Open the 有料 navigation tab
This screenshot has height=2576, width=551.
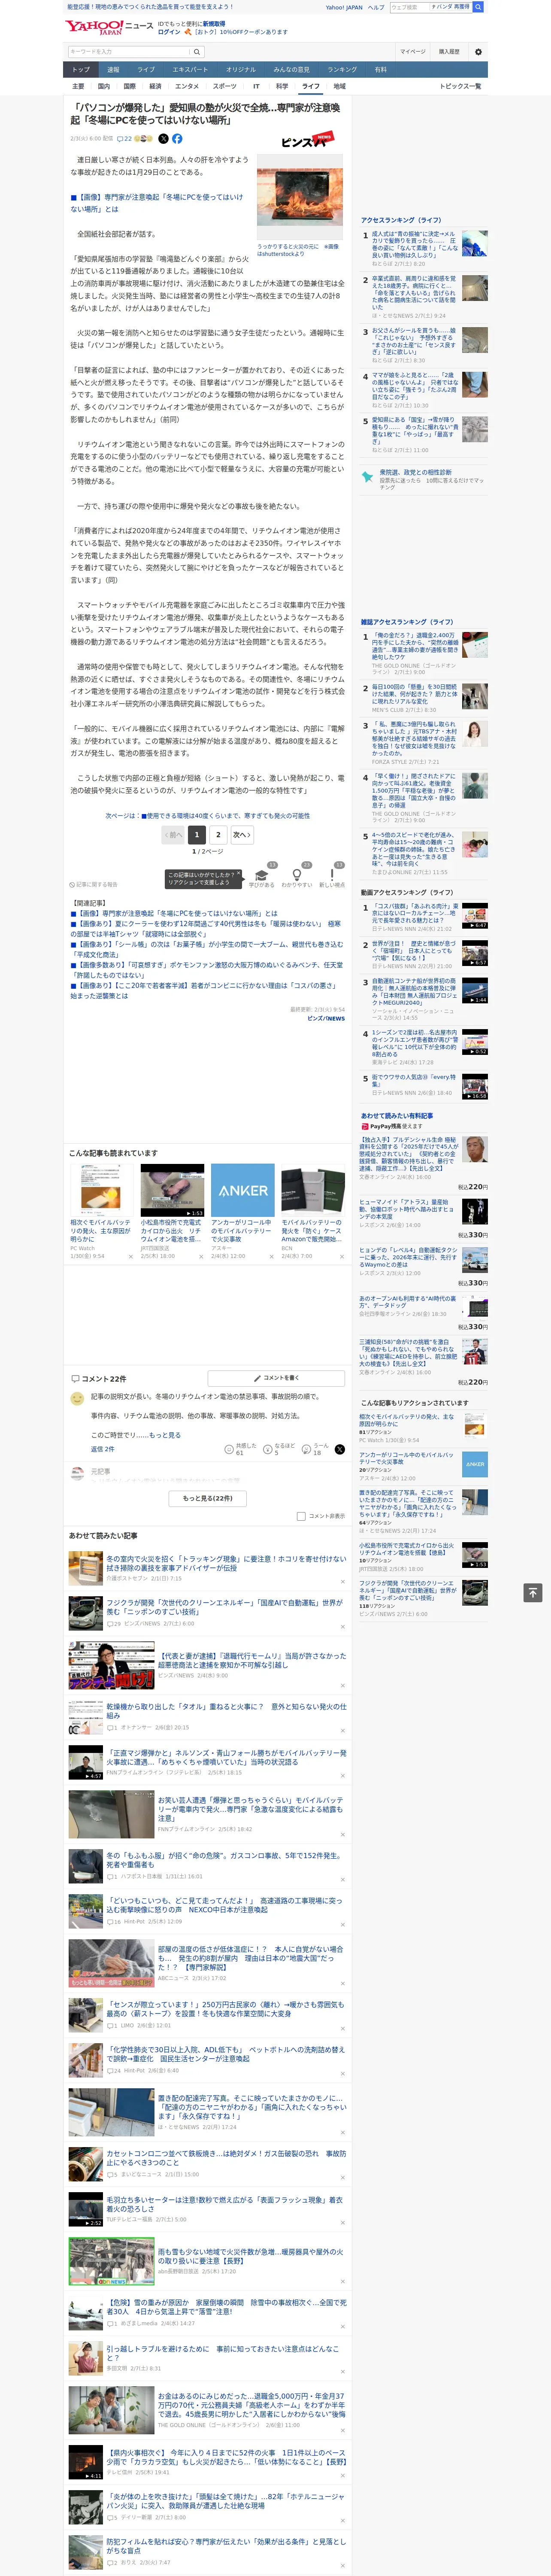(x=380, y=69)
